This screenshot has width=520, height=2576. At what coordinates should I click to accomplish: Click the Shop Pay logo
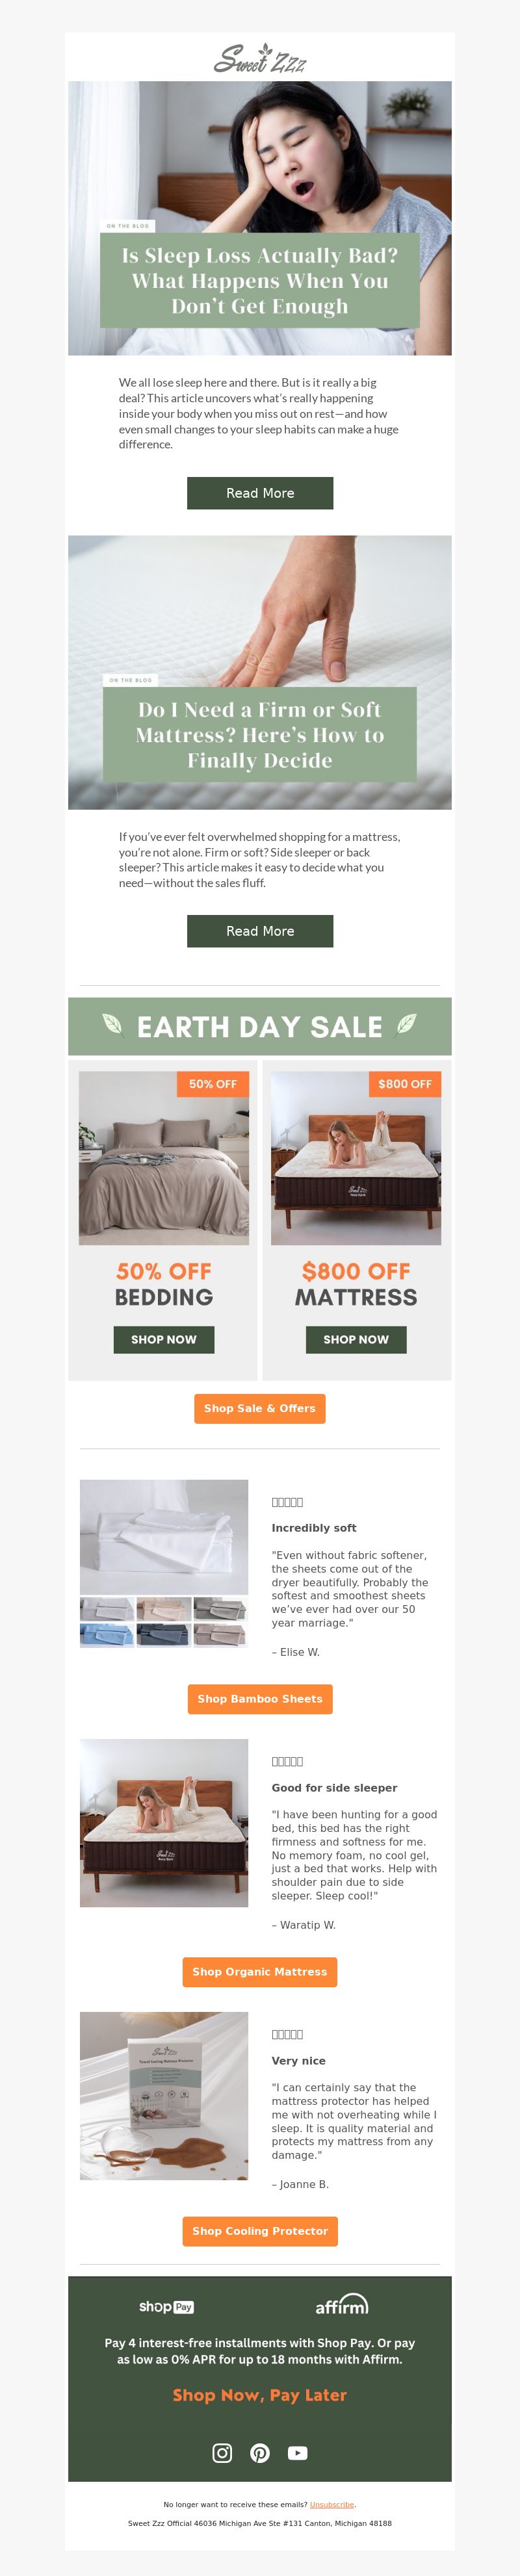tap(166, 2306)
